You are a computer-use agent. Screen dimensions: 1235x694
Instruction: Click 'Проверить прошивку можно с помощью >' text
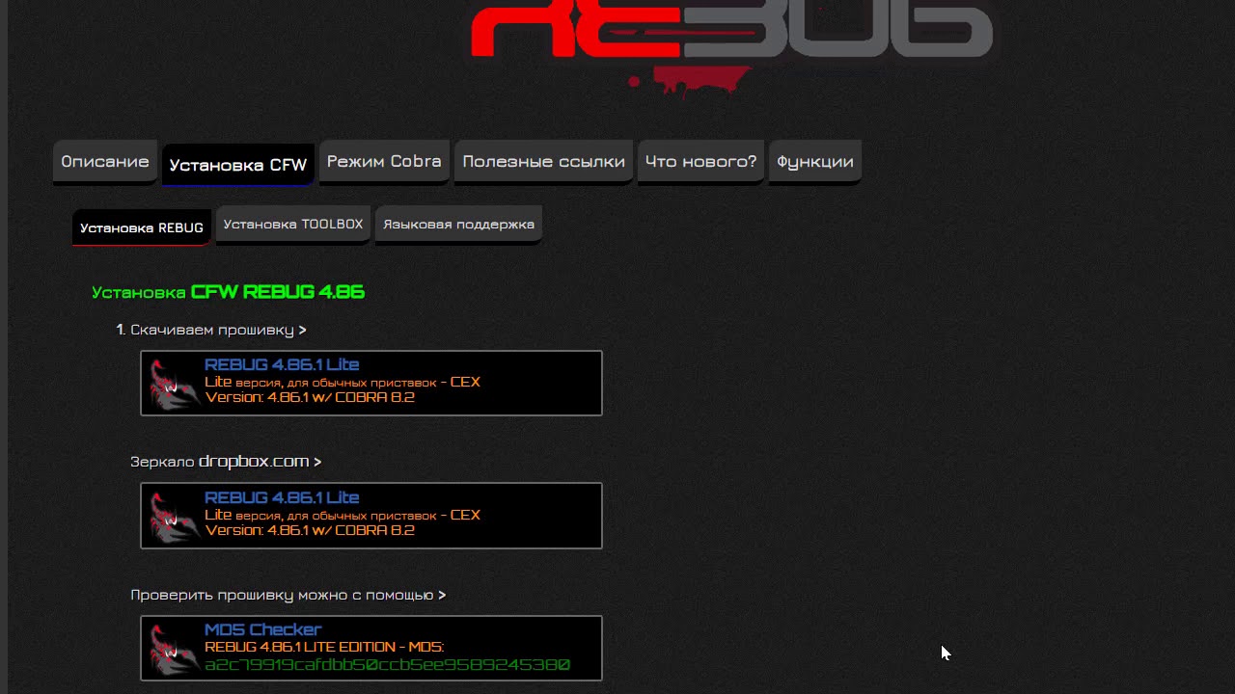point(288,596)
